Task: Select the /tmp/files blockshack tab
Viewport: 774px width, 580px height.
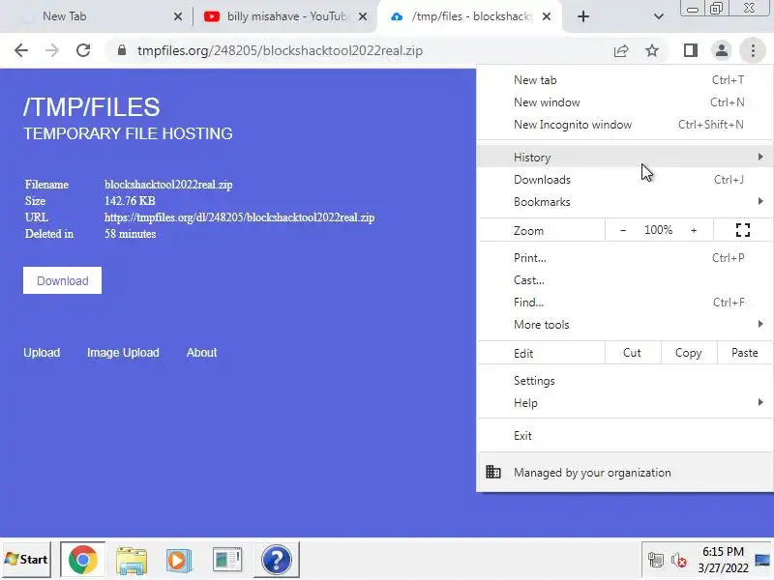Action: pyautogui.click(x=469, y=16)
